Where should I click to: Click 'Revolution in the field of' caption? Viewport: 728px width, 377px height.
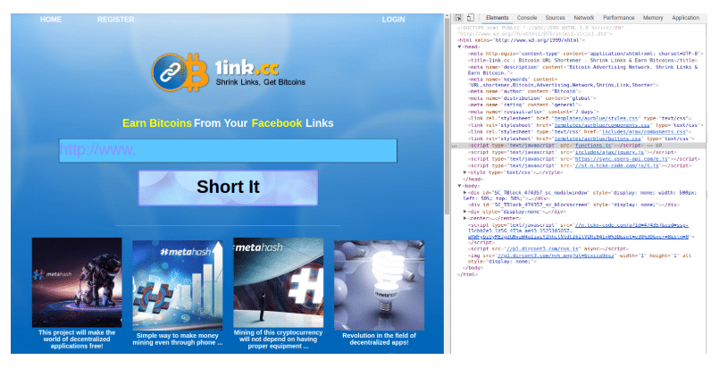[x=379, y=339]
